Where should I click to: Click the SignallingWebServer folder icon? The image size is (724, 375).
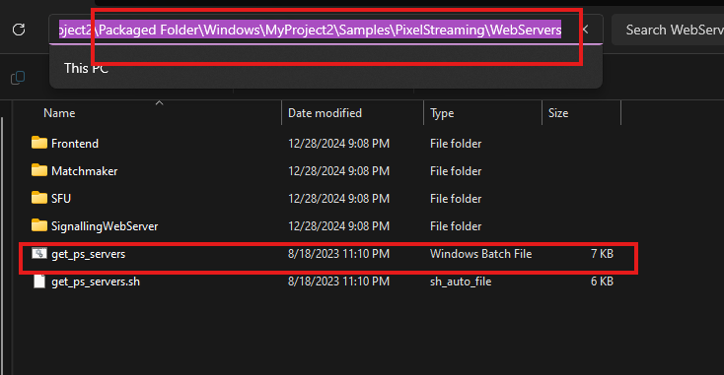[39, 225]
